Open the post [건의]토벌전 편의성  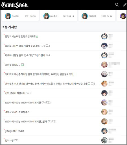tap(14, 131)
